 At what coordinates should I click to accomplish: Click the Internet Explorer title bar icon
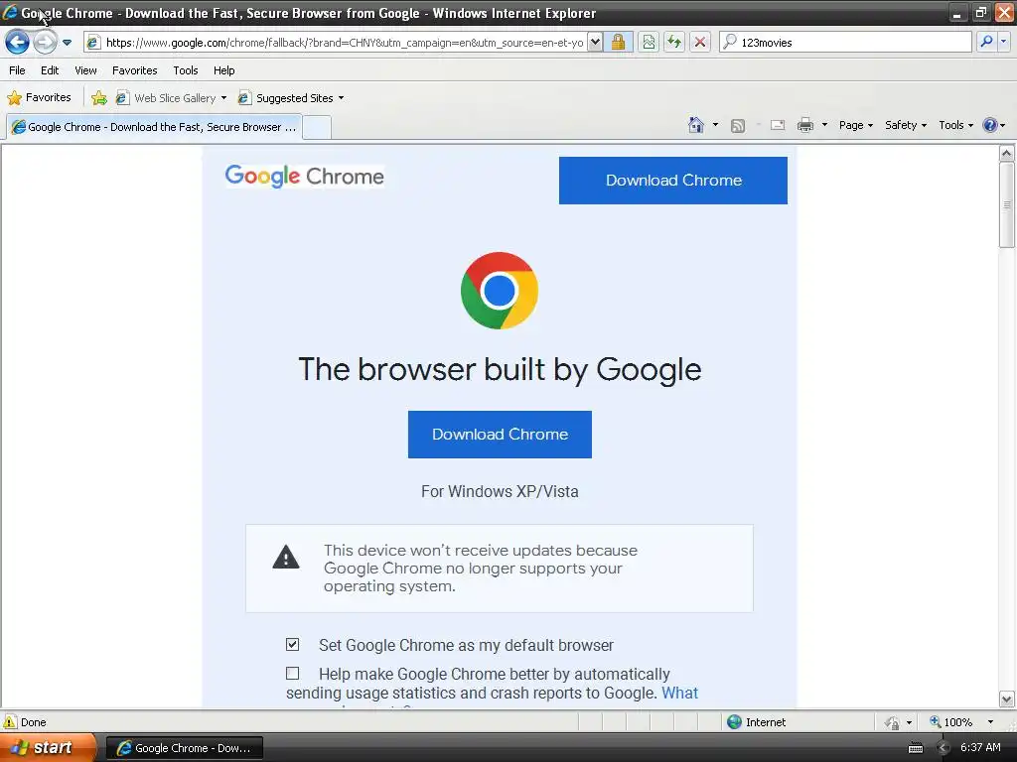pyautogui.click(x=10, y=12)
